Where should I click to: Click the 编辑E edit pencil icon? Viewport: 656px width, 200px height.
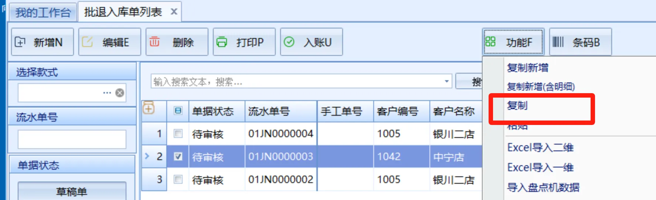click(87, 42)
